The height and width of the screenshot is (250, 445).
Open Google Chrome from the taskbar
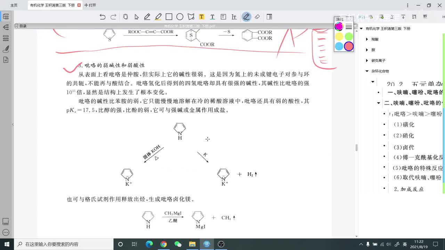coord(163,244)
